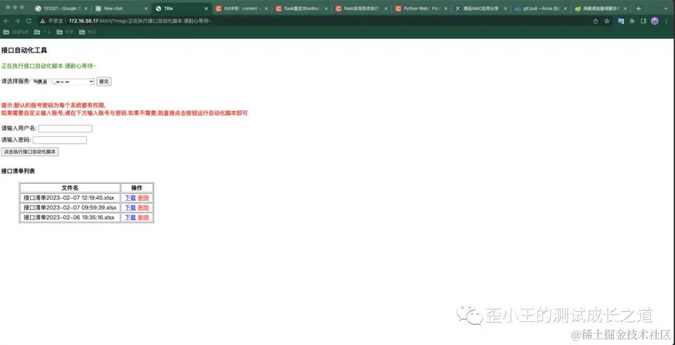Viewport: 675px width, 345px height.
Task: Focus the 请输入密码 input field
Action: [x=60, y=140]
